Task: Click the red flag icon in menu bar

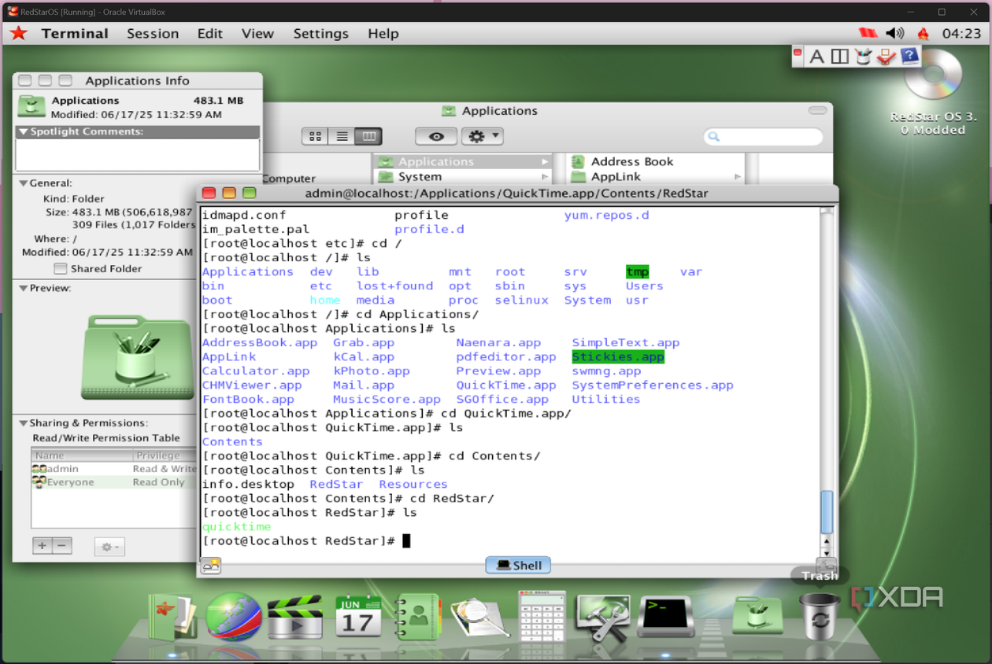Action: tap(868, 33)
